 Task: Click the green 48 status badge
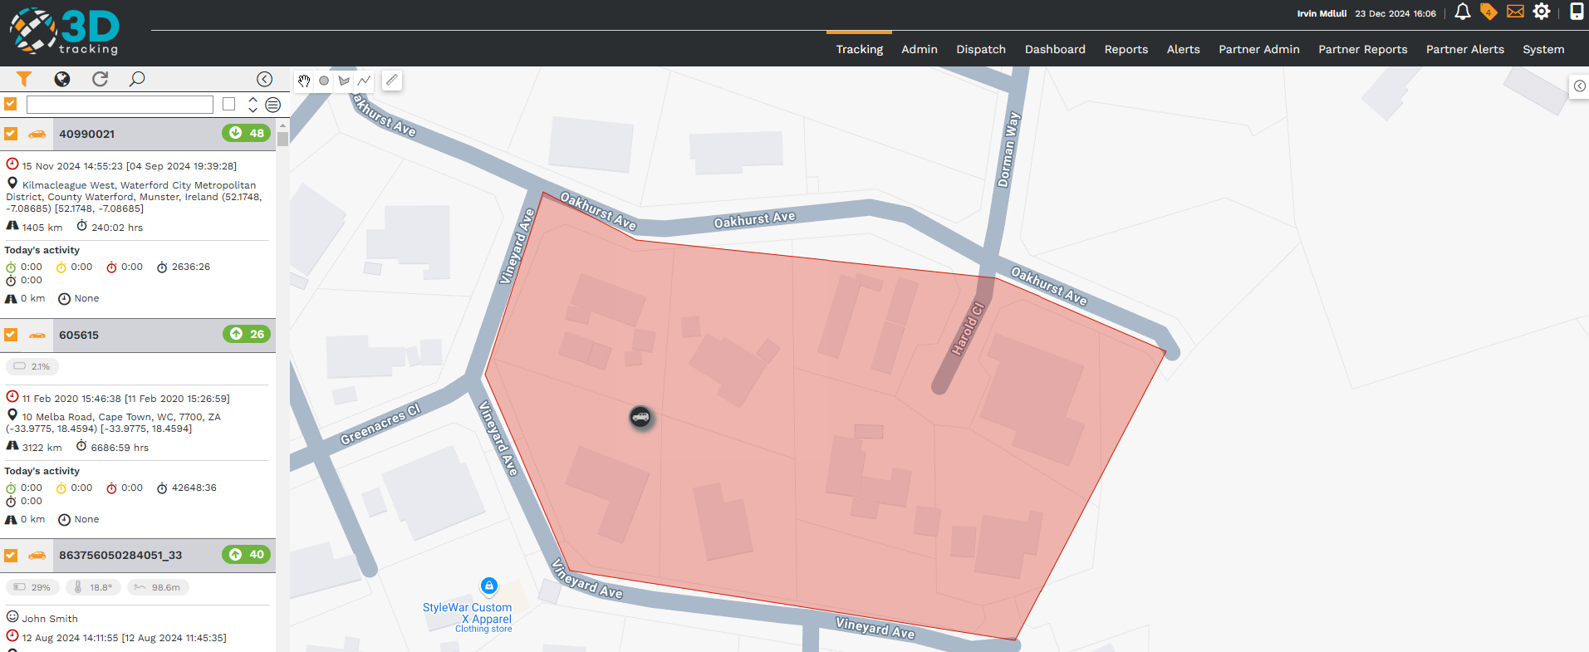pos(247,133)
